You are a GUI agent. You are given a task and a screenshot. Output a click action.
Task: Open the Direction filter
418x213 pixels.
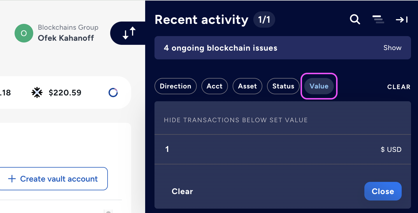pyautogui.click(x=175, y=86)
